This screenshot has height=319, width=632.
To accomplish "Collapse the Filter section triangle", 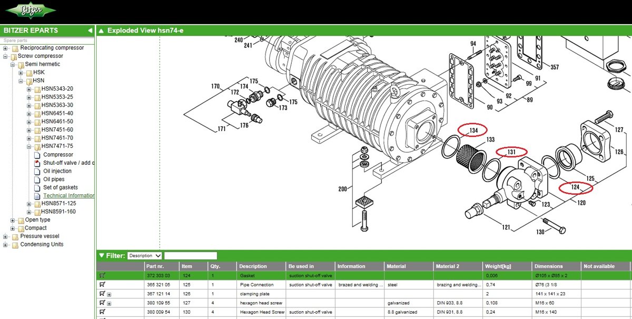I will click(102, 255).
